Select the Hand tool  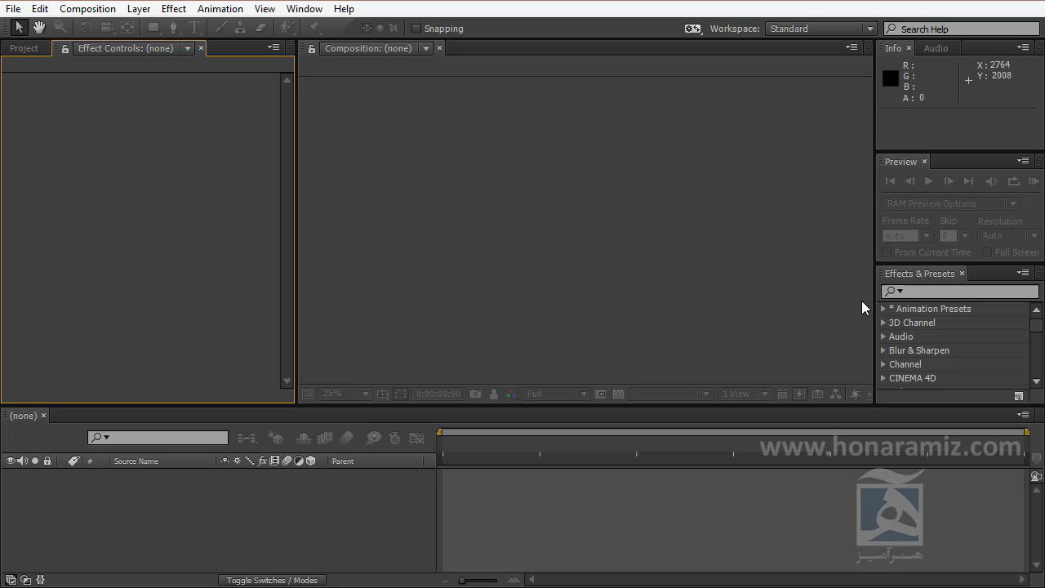(x=38, y=28)
